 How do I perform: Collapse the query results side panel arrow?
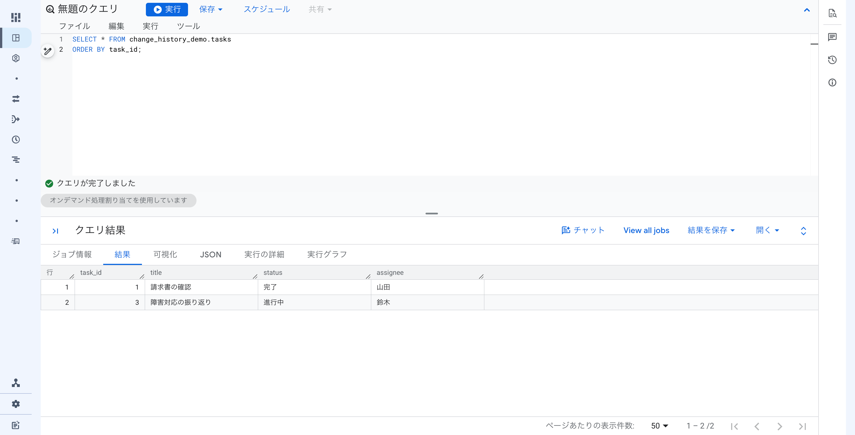[x=55, y=231]
